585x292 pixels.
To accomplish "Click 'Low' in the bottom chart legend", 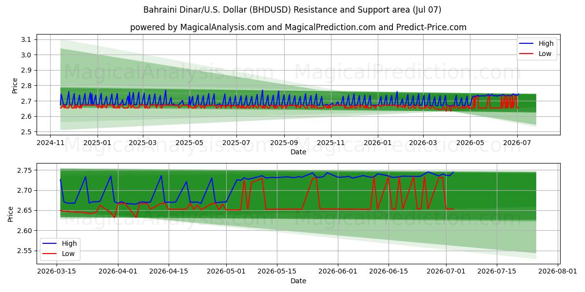I will 68,254.
